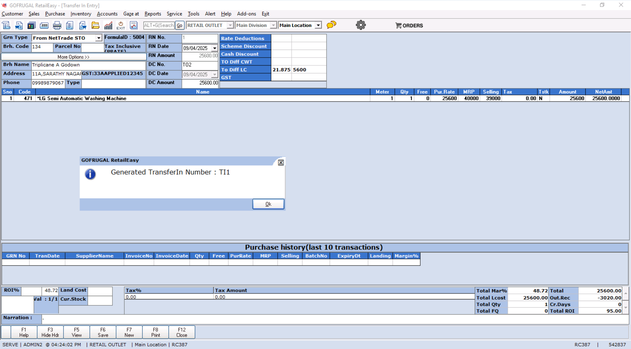Click the MRP cell showing 40000
631x349 pixels.
point(469,98)
